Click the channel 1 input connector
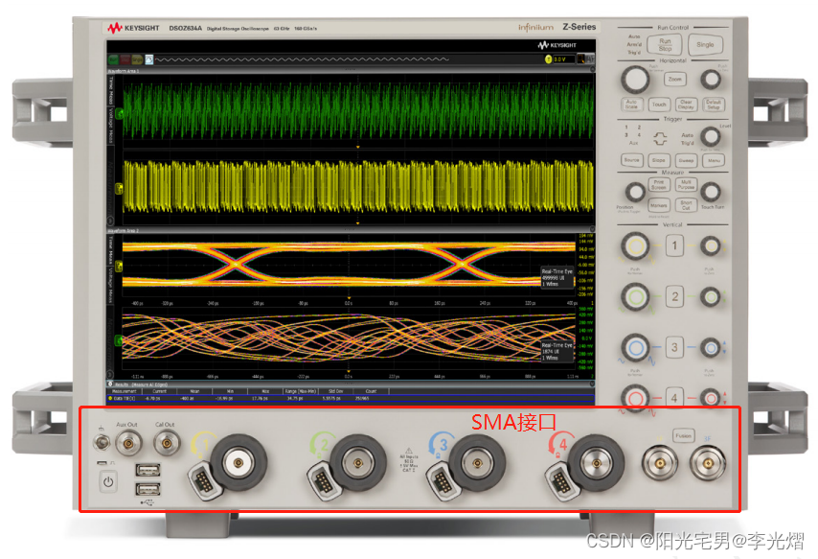The image size is (818, 559). point(238,462)
